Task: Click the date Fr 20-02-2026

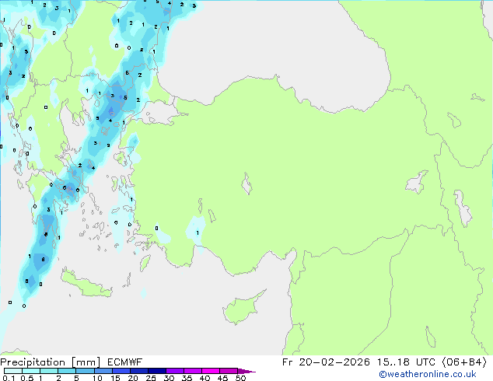Action: pyautogui.click(x=326, y=362)
